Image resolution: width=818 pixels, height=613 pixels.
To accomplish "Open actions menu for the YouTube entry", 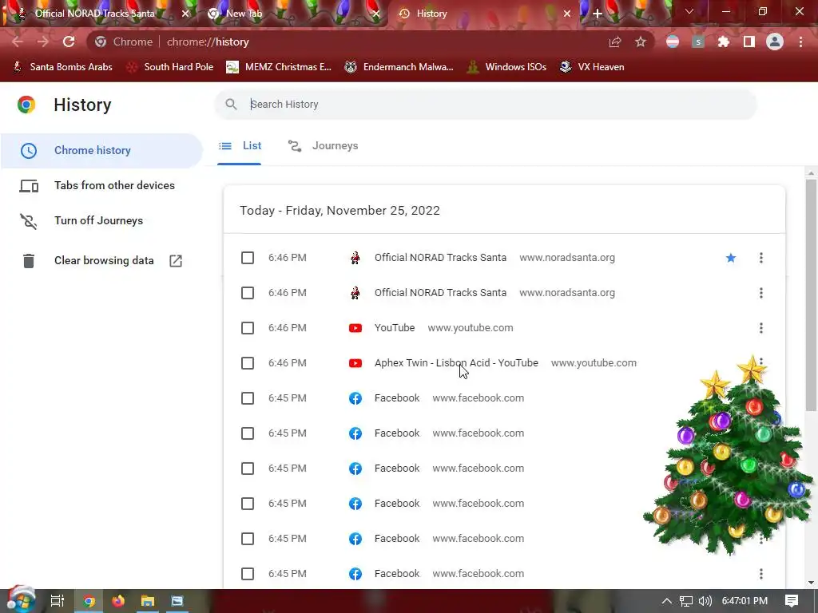I will 761,328.
